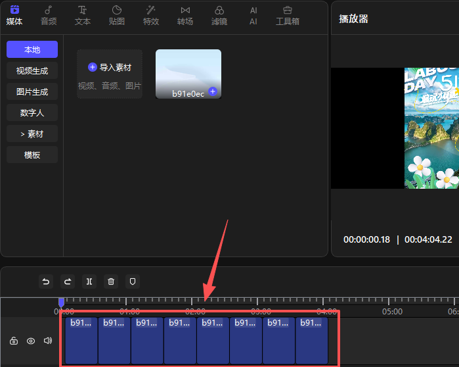The height and width of the screenshot is (367, 459).
Task: Select the first b91 clip in timeline
Action: 81,341
